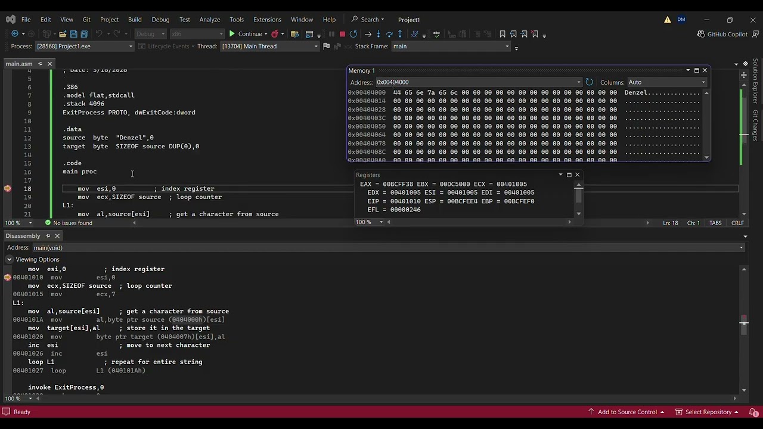Viewport: 763px width, 429px height.
Task: Click the Open File folder icon
Action: (62, 34)
